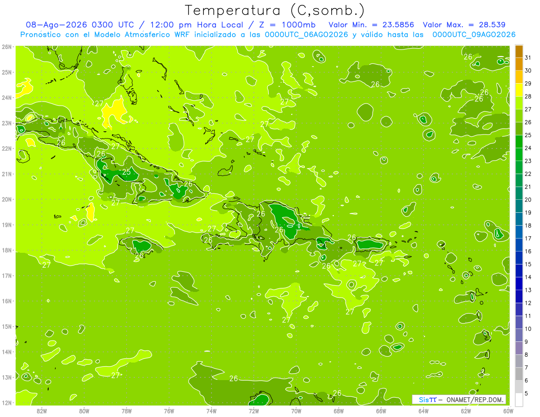Click the "24N" latitude axis label
Image resolution: width=540 pixels, height=417 pixels.
point(7,98)
